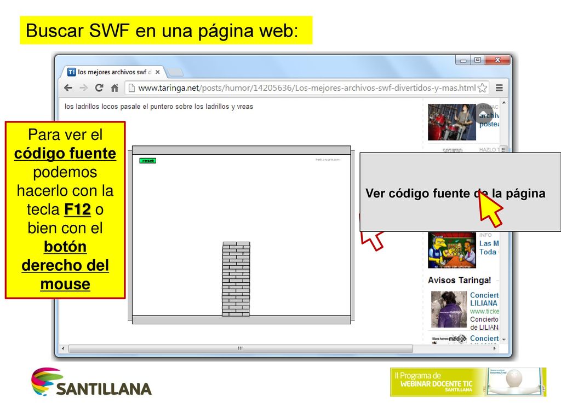Click the browser forward arrow
This screenshot has width=561, height=420.
point(83,88)
